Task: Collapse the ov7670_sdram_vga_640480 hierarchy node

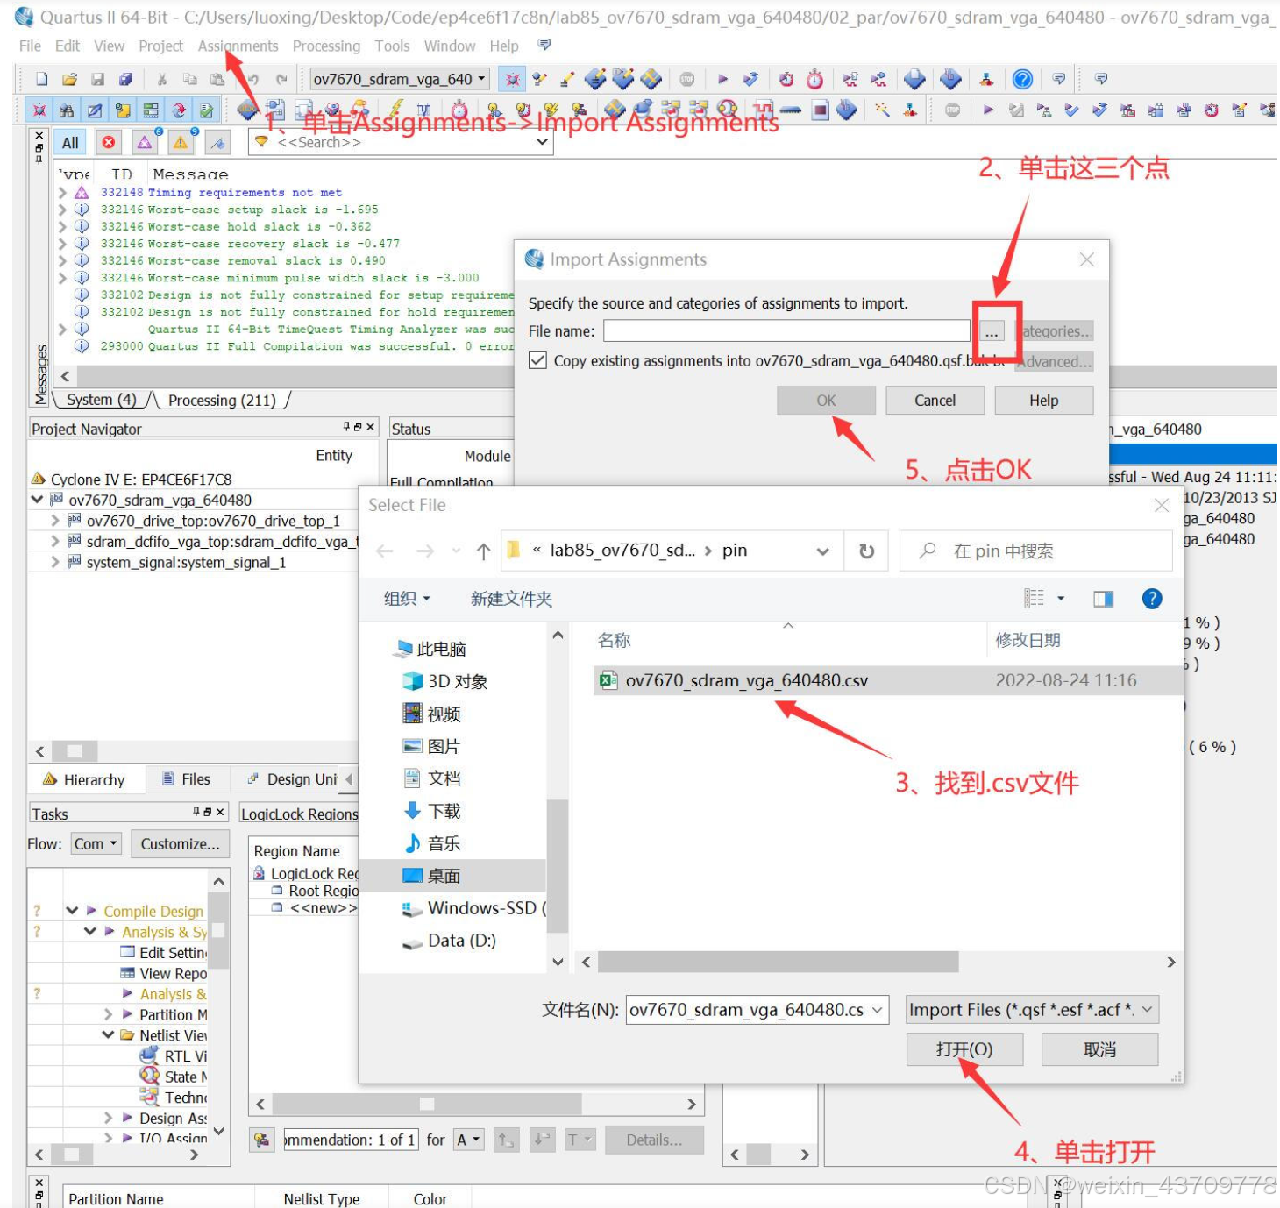Action: point(37,500)
